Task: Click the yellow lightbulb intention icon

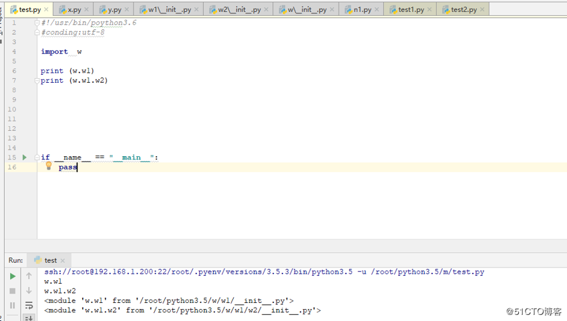Action: [49, 166]
